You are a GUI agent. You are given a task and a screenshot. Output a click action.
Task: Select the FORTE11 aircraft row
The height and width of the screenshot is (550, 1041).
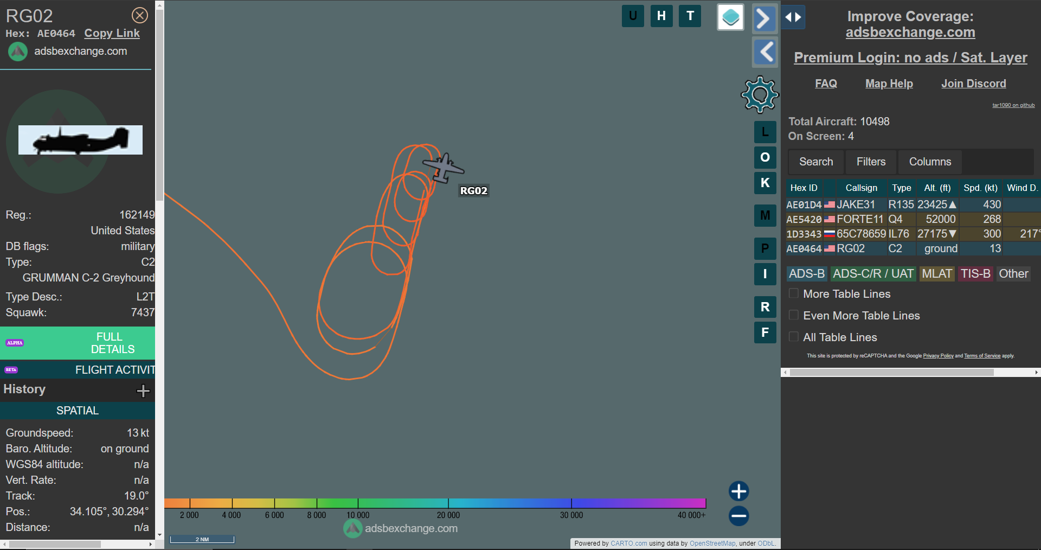tap(913, 219)
